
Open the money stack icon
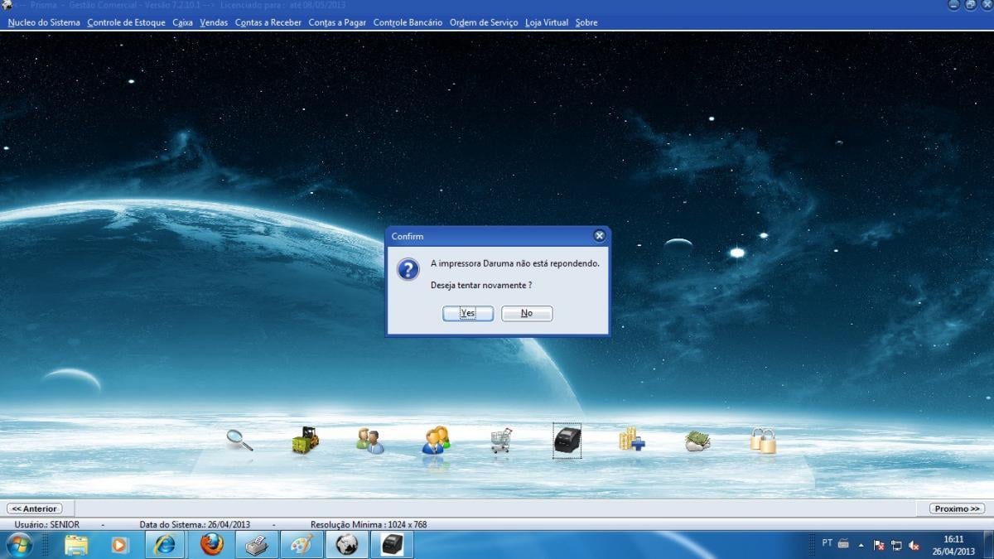[x=697, y=441]
